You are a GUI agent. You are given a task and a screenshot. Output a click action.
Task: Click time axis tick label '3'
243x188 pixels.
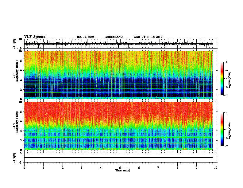82,168
